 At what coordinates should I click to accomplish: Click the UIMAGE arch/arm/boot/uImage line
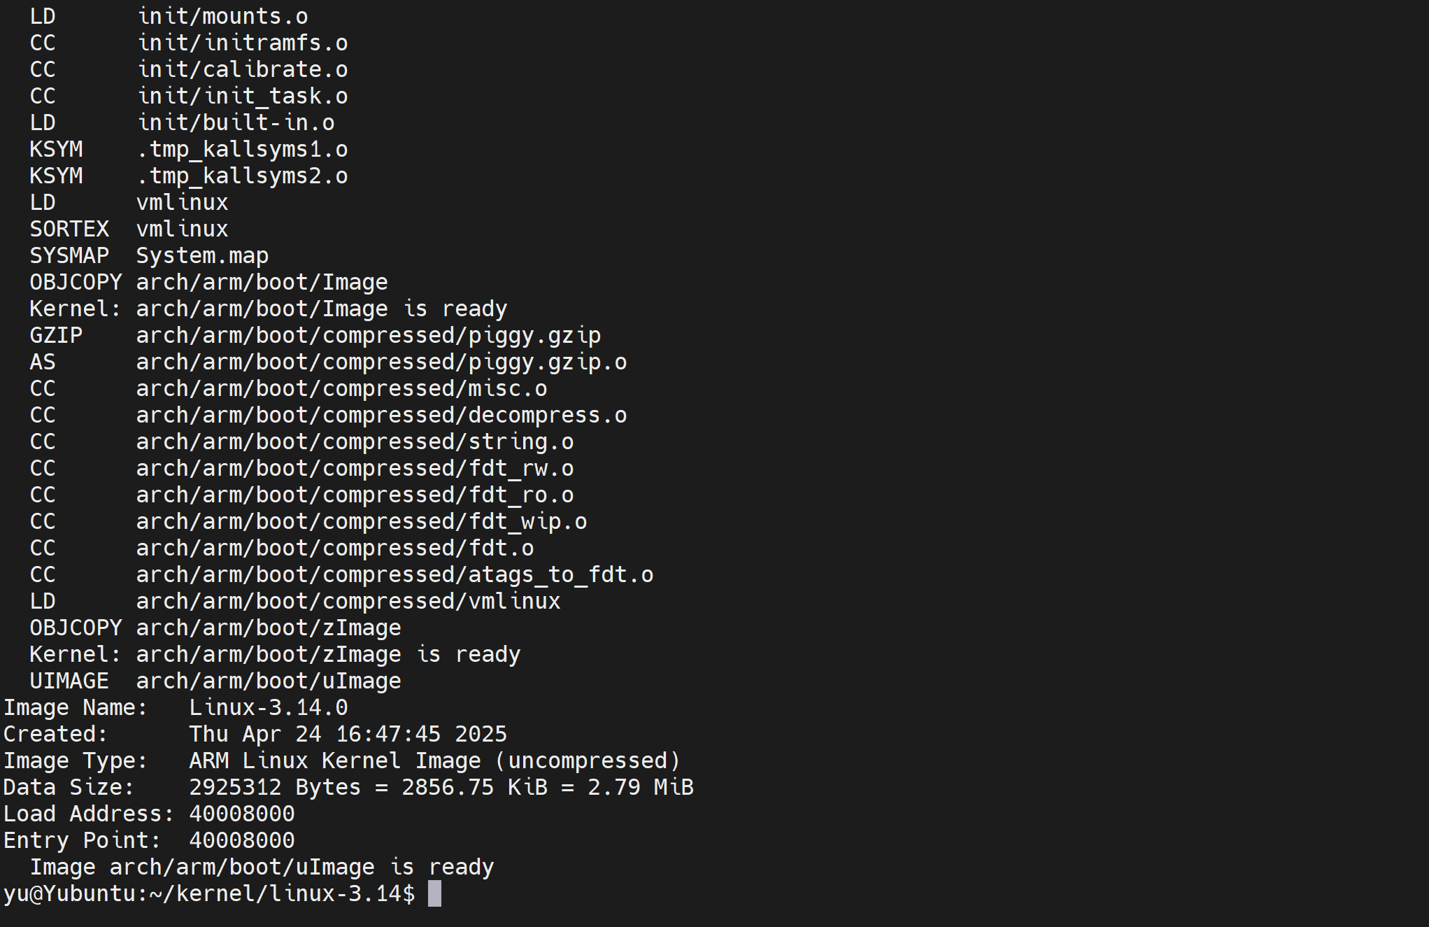point(215,681)
